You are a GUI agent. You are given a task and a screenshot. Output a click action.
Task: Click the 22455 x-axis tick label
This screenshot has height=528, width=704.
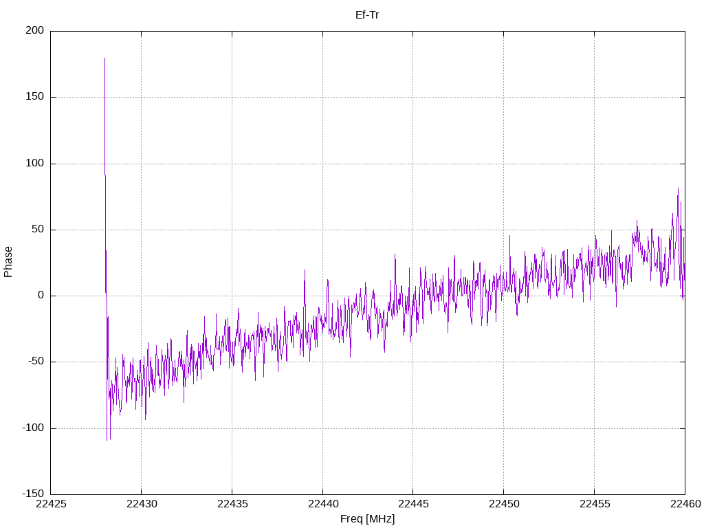[595, 504]
